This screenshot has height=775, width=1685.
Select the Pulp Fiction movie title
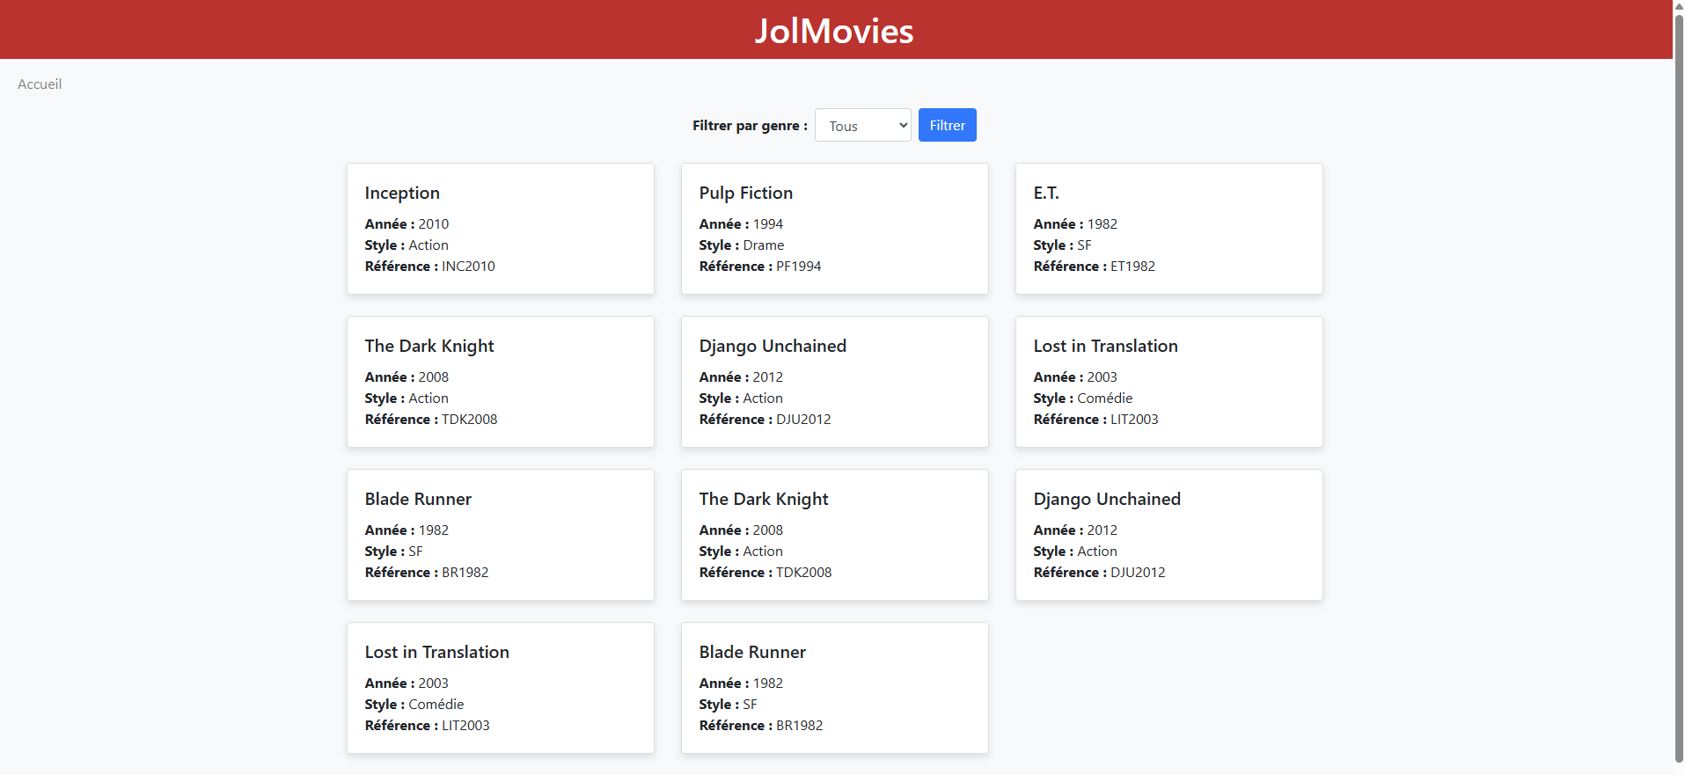click(746, 193)
